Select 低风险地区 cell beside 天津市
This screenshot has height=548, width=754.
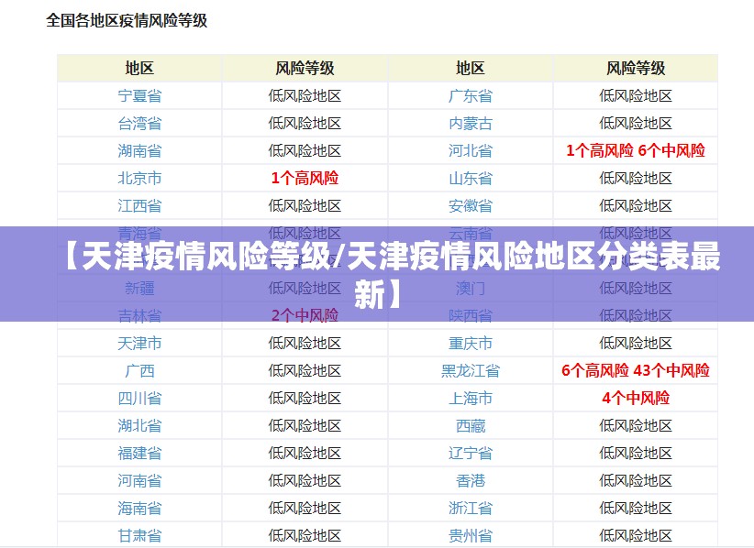(x=305, y=343)
